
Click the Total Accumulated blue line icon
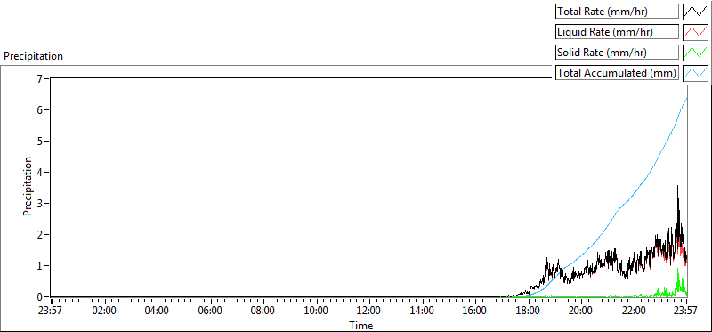696,73
